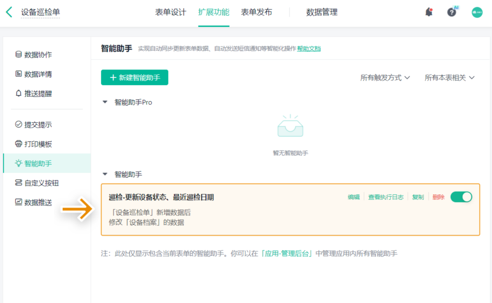Screen dimensions: 492x303
Task: Open the user avatar menu
Action: (x=477, y=12)
